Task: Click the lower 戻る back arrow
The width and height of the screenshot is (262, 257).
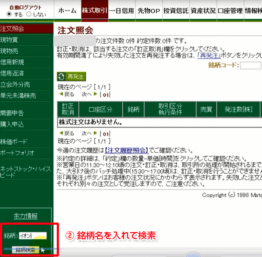Action: [x=67, y=133]
